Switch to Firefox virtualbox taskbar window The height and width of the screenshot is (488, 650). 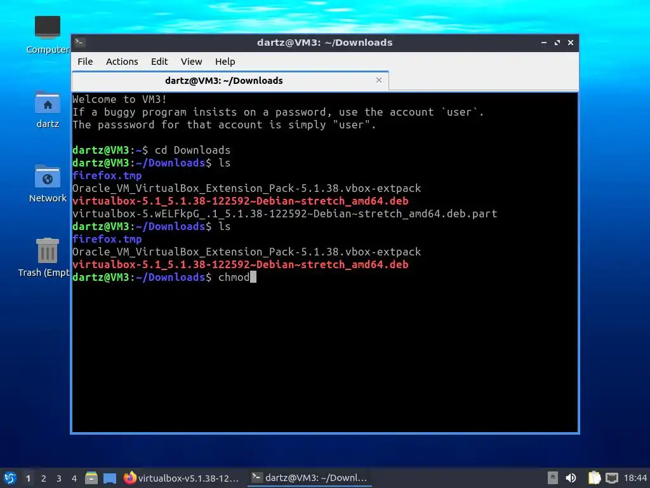point(182,478)
